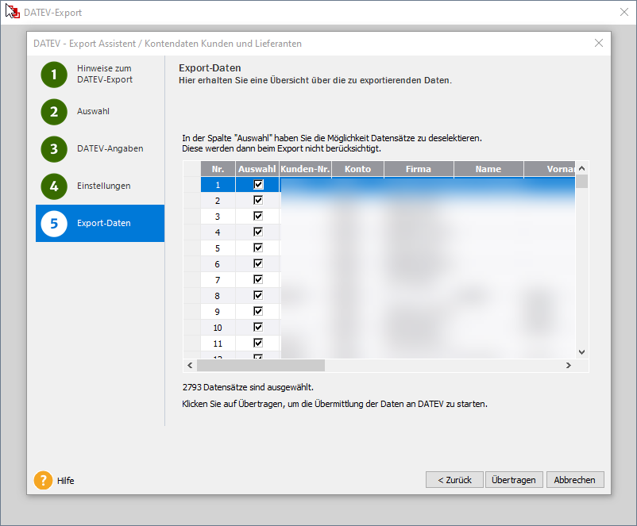The height and width of the screenshot is (526, 637).
Task: Deselect the record in row 4
Action: click(x=258, y=232)
